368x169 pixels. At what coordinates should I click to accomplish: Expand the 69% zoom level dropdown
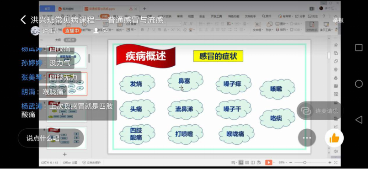(x=283, y=163)
